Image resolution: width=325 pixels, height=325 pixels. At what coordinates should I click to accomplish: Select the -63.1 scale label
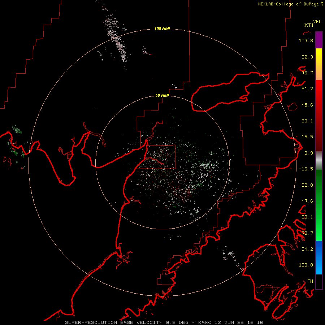point(306,217)
